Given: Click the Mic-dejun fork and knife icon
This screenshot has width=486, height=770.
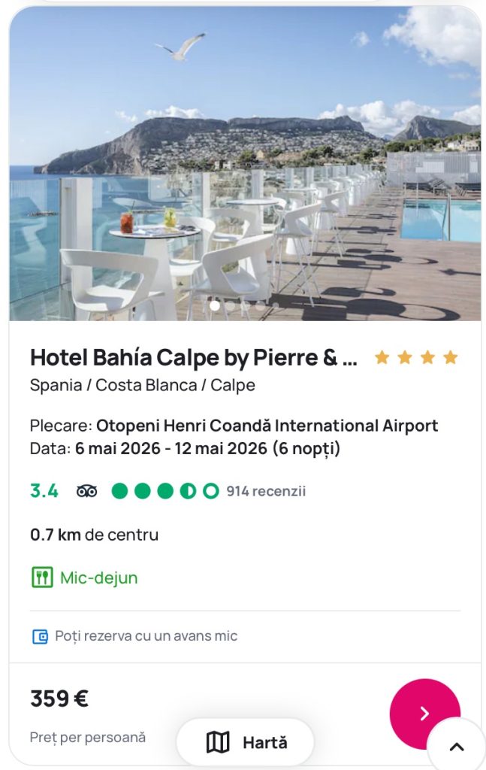Looking at the screenshot, I should click(42, 577).
